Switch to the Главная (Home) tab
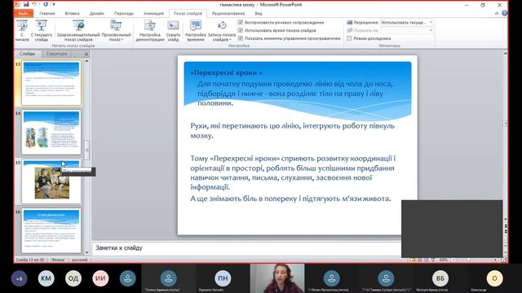Screen dimensions: 522x293 point(47,13)
